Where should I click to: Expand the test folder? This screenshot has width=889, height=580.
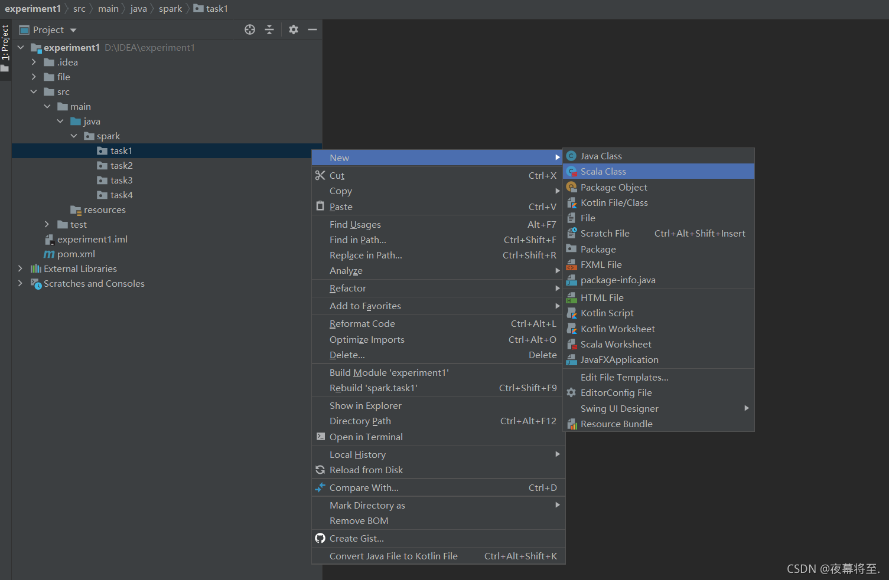pyautogui.click(x=47, y=224)
